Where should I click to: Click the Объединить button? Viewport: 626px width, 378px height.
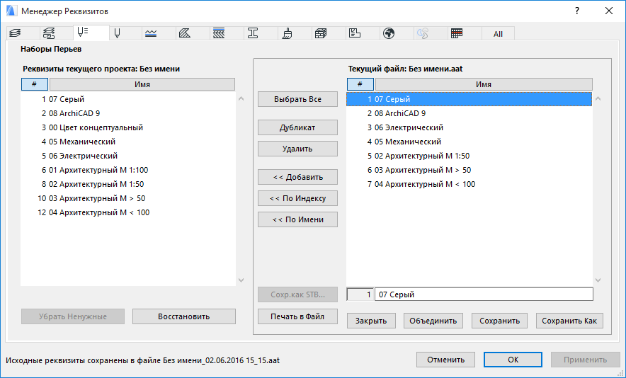tap(433, 321)
